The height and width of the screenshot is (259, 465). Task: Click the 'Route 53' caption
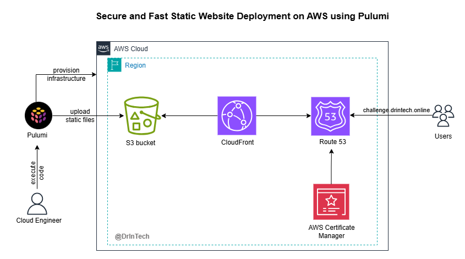(332, 142)
